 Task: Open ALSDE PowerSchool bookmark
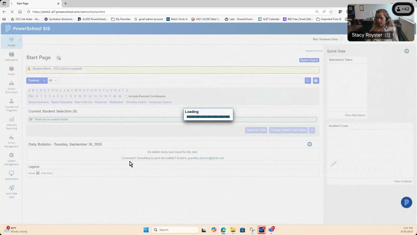pyautogui.click(x=93, y=19)
